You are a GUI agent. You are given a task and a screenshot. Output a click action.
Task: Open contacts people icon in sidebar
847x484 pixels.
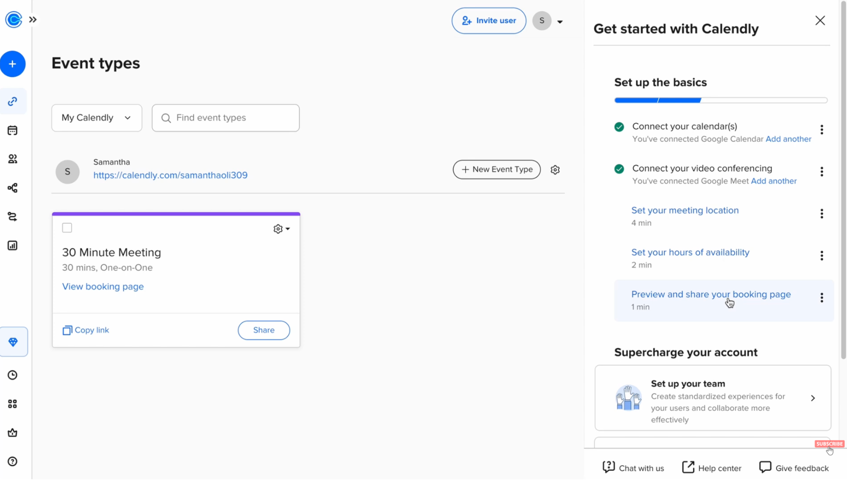[13, 159]
